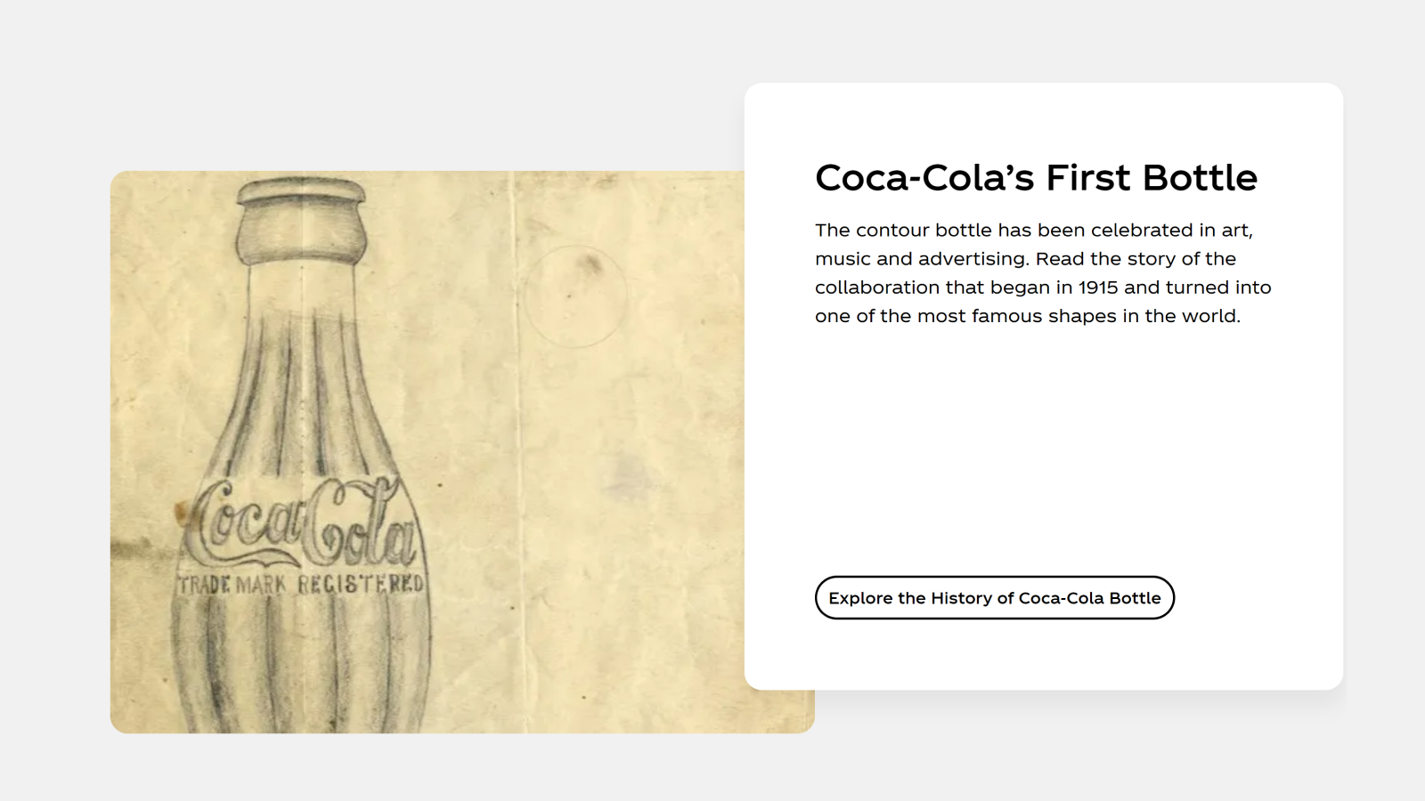Click the bottle's crown lip at the top

click(302, 191)
